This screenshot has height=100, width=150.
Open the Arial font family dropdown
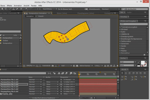point(135,62)
